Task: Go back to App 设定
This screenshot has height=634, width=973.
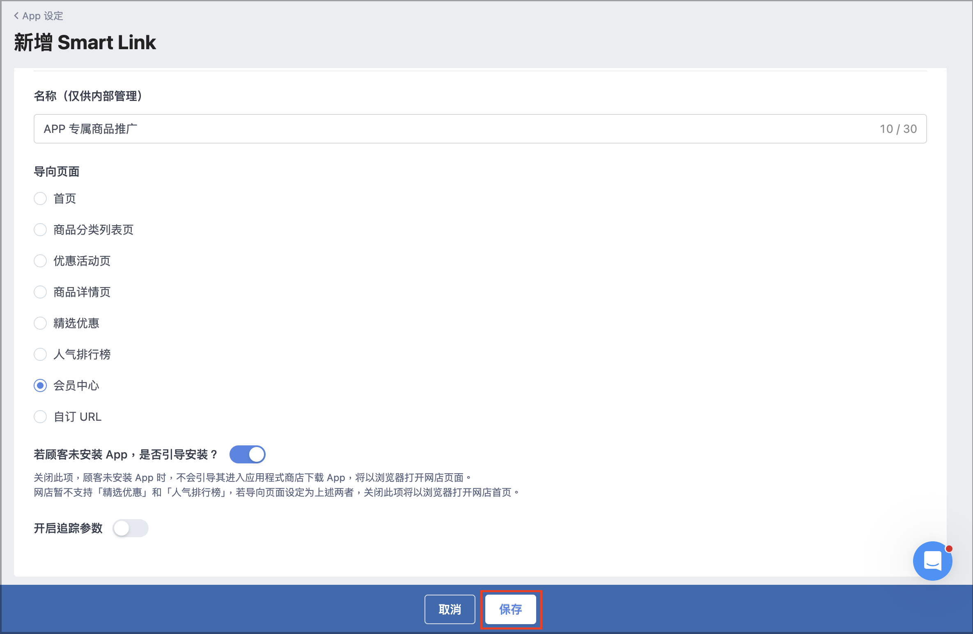Action: pos(39,16)
